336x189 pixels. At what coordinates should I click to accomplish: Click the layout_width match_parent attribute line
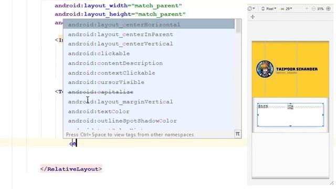click(x=118, y=6)
